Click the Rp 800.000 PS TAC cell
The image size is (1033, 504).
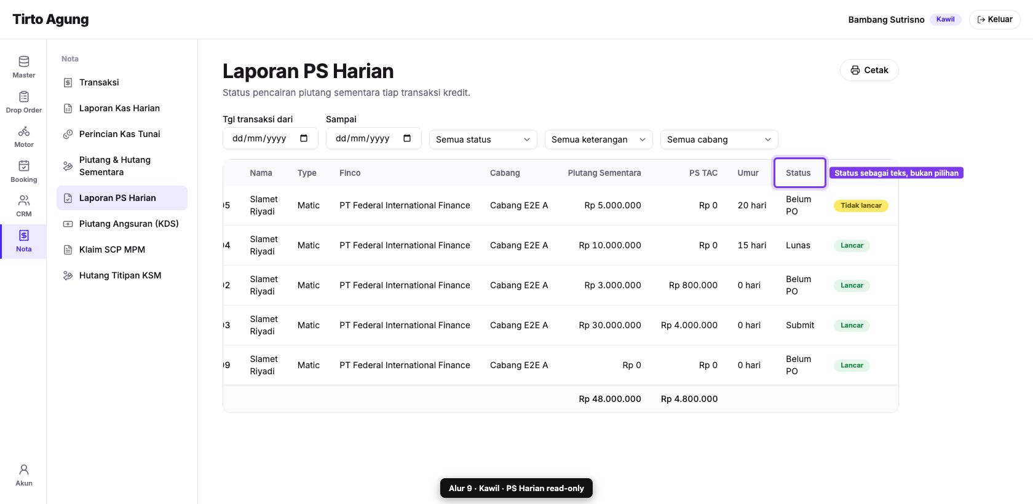tap(693, 285)
